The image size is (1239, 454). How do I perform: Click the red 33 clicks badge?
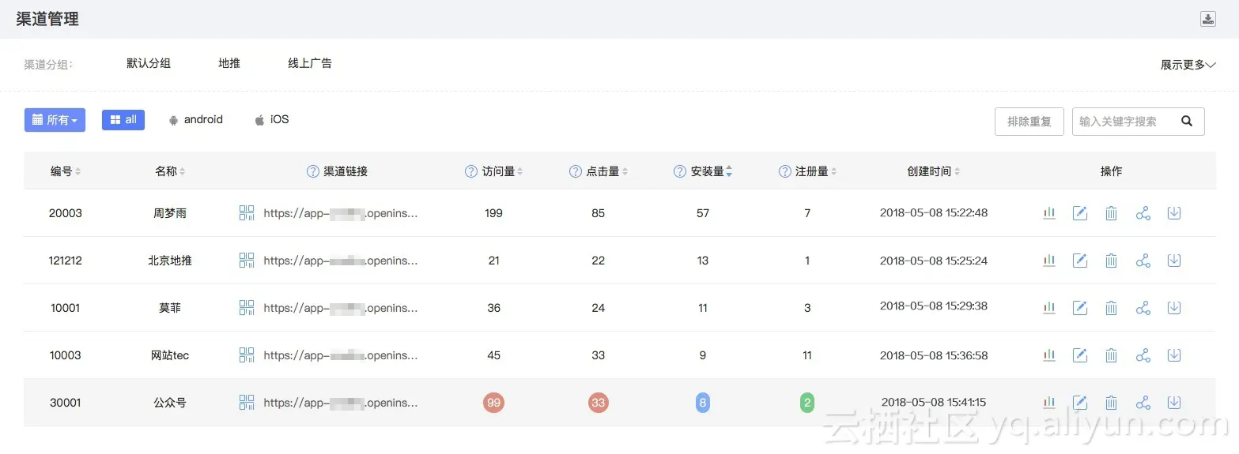(598, 403)
